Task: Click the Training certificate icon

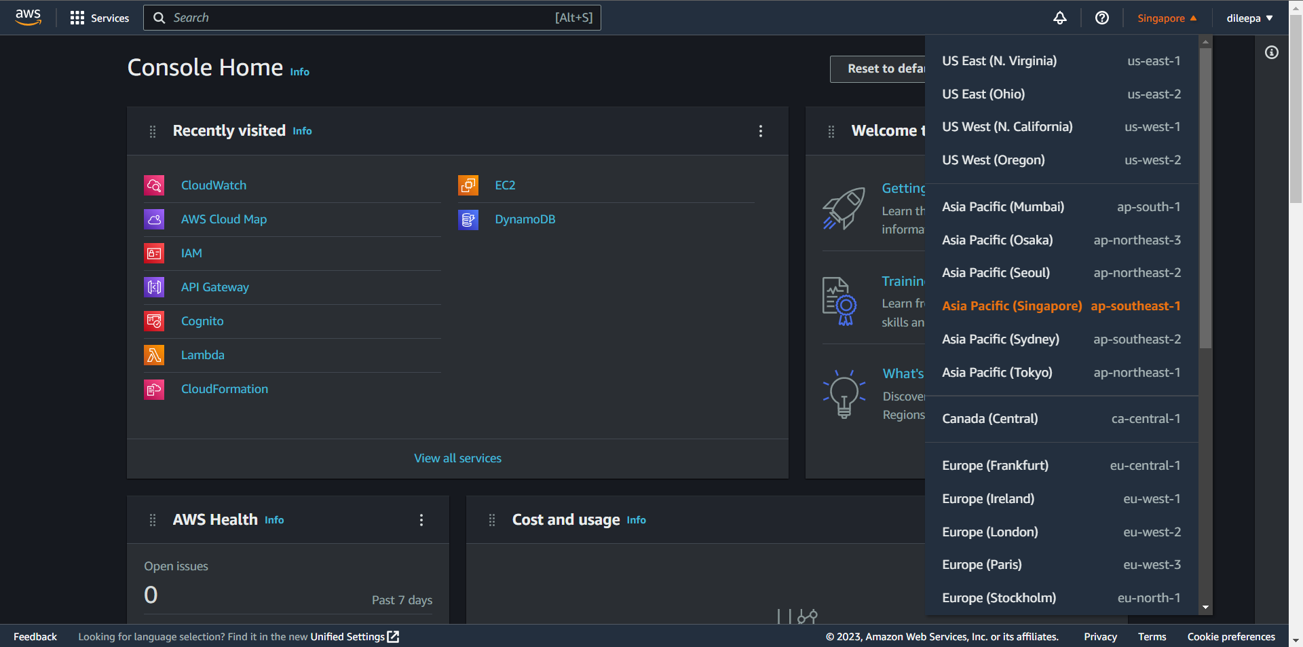Action: (839, 301)
